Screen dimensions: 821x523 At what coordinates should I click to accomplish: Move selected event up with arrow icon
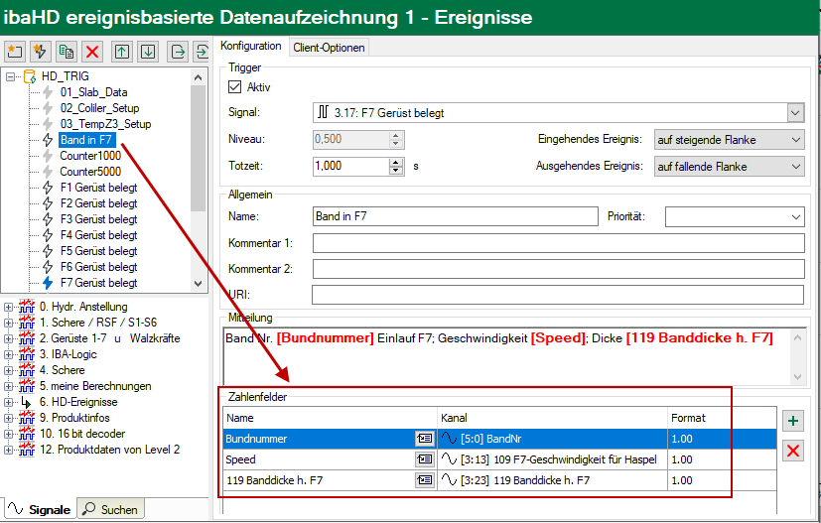[122, 51]
